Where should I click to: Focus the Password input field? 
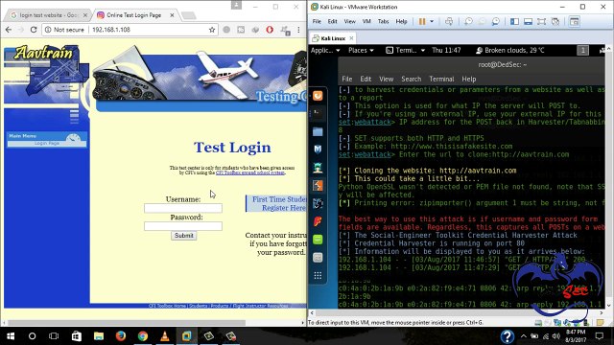tap(183, 226)
